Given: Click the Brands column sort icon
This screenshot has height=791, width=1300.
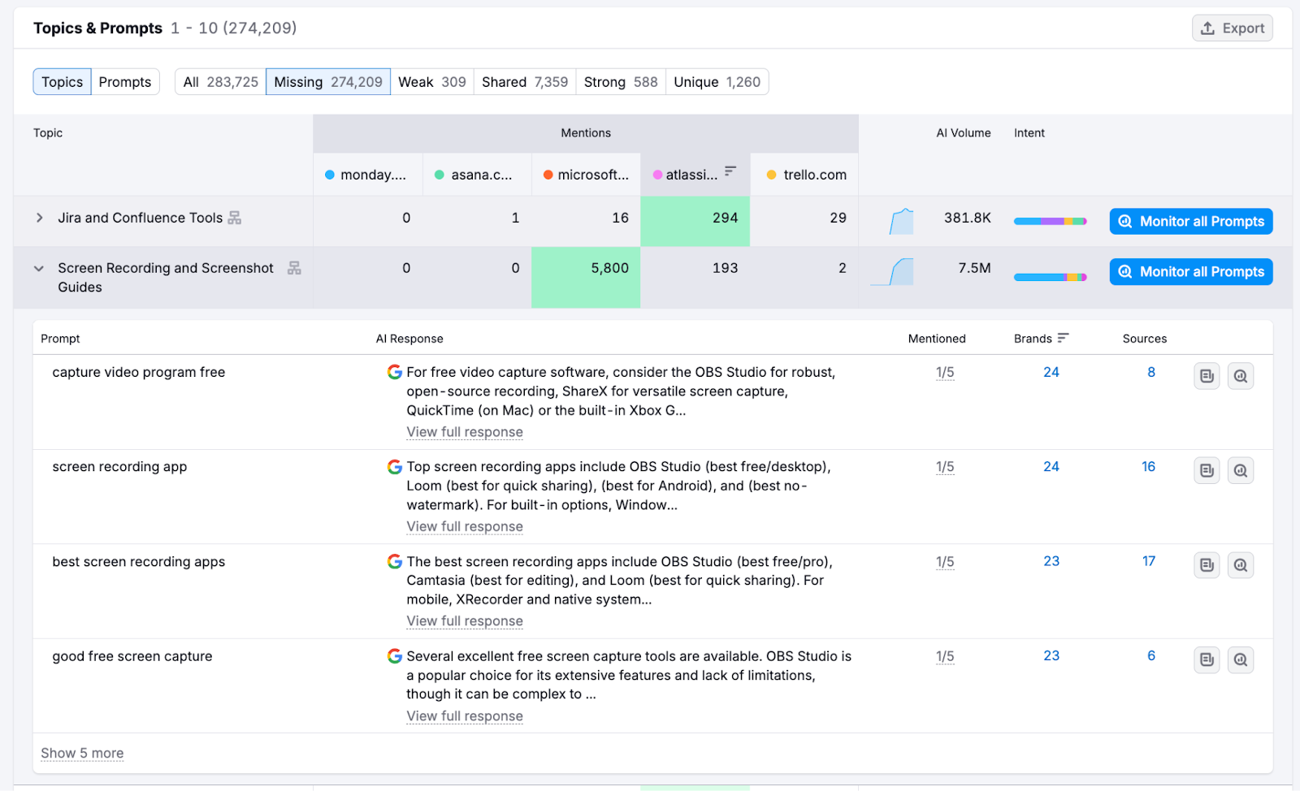Looking at the screenshot, I should coord(1064,338).
